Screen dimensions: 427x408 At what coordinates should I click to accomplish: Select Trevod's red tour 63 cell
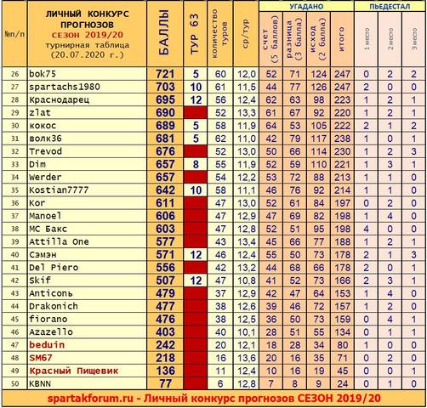195,151
